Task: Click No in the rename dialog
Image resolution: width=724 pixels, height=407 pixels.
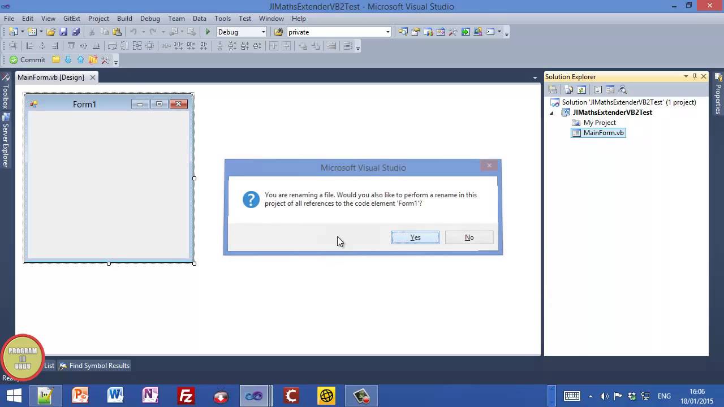Action: [469, 237]
